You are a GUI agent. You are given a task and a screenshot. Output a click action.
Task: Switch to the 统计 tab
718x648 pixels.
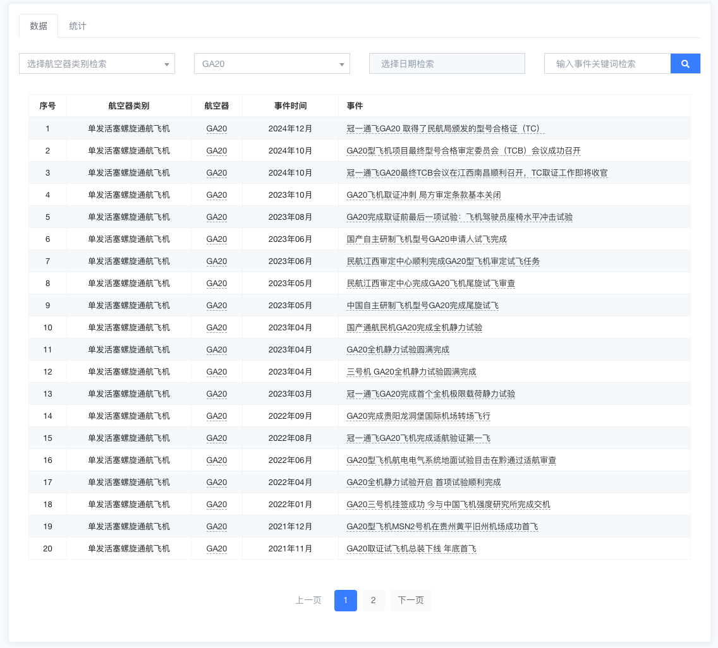(77, 26)
